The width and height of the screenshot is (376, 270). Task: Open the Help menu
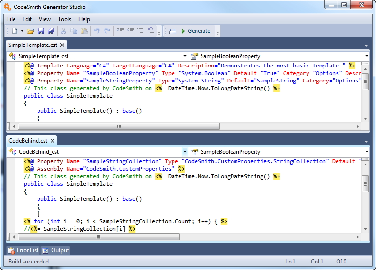coord(84,19)
